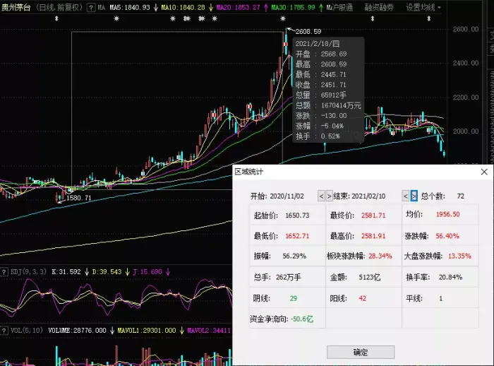
Task: Select the first sun-shaped event marker
Action: point(116,18)
